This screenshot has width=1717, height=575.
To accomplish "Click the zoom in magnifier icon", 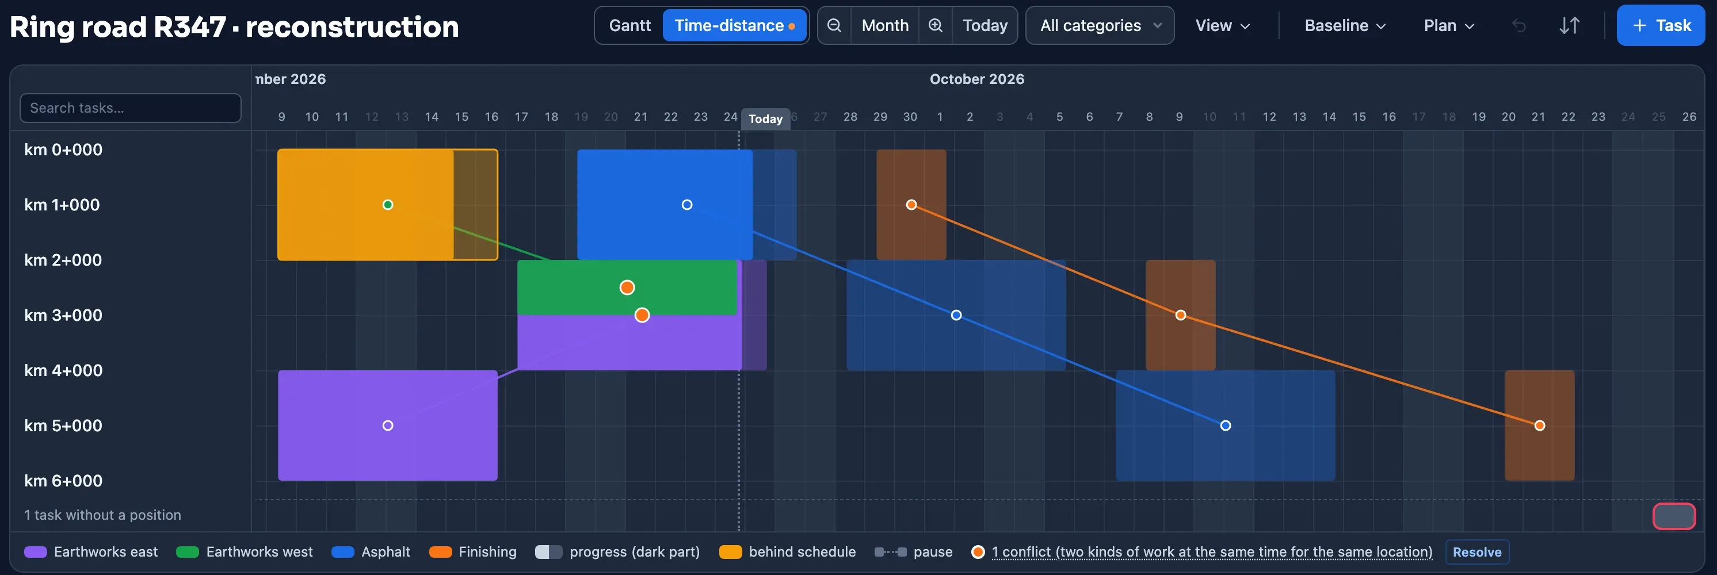I will tap(935, 25).
